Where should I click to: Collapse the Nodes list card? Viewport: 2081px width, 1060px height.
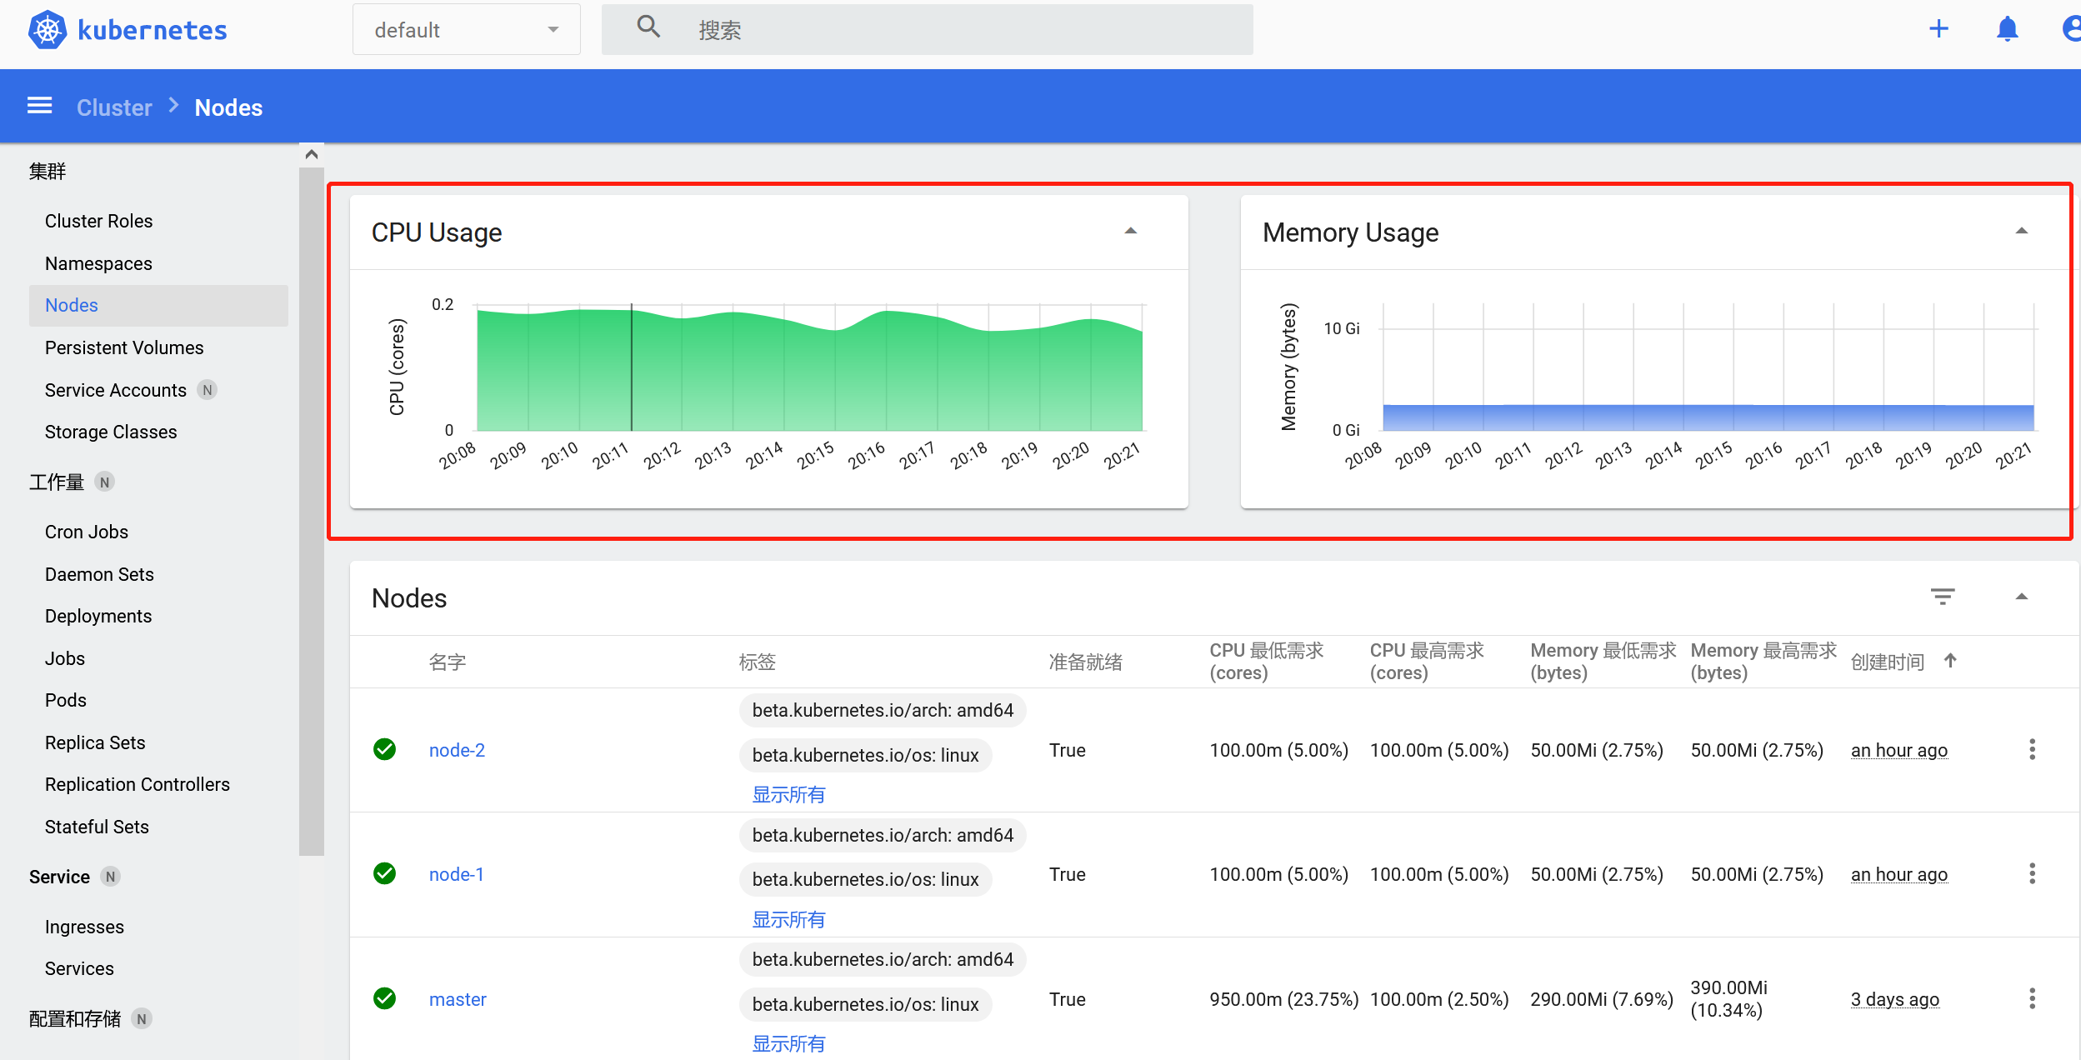2021,597
